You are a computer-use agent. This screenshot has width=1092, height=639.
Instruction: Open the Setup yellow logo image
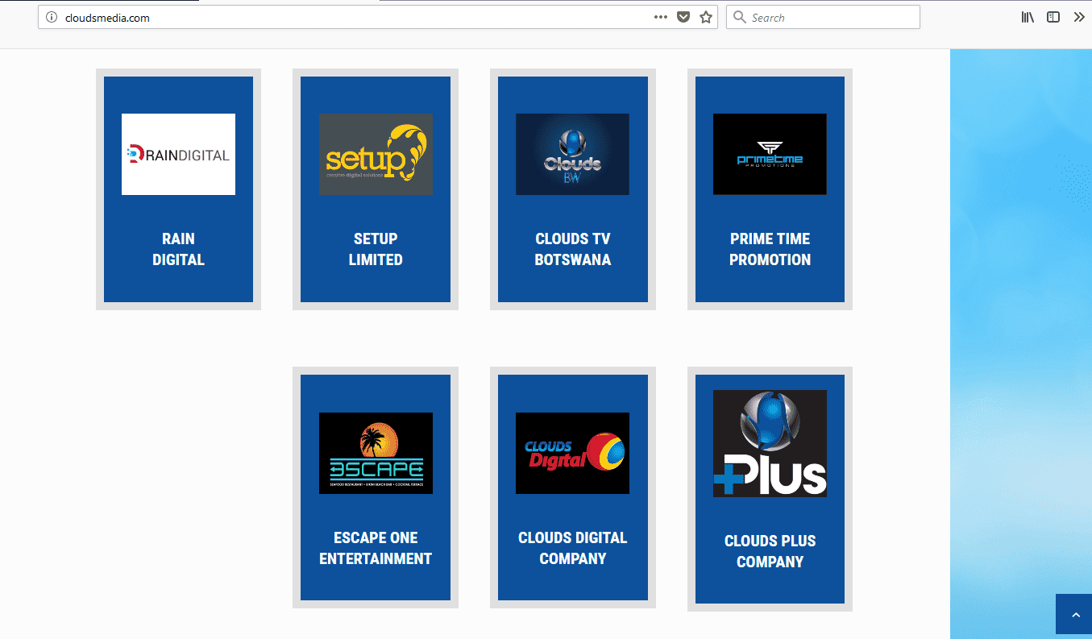(x=376, y=154)
